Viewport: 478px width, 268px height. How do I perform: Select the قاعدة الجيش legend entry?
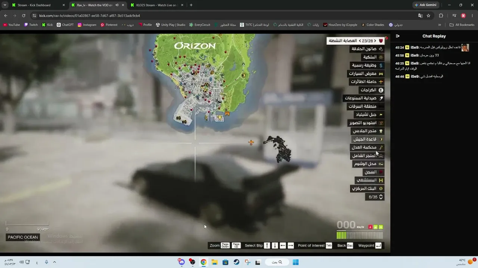(x=368, y=139)
